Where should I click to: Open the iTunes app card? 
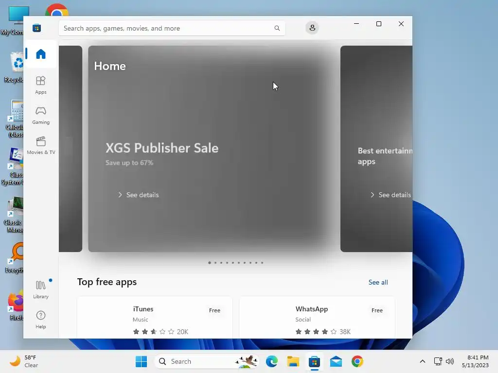coord(155,317)
